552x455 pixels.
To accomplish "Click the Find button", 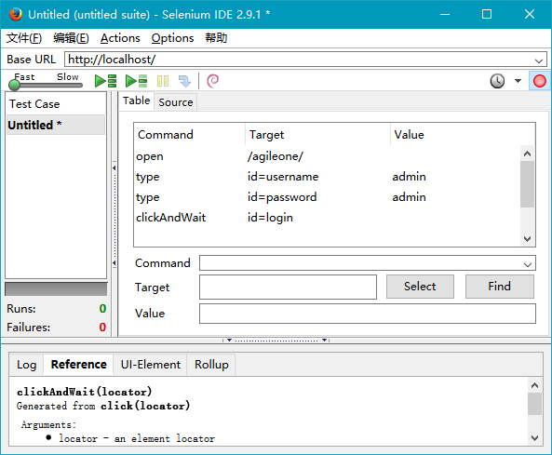I will coord(499,287).
